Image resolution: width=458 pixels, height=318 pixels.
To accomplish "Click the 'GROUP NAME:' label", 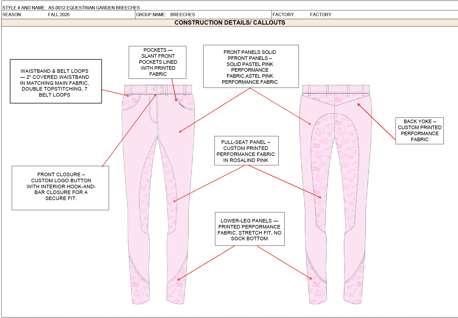I will point(151,15).
